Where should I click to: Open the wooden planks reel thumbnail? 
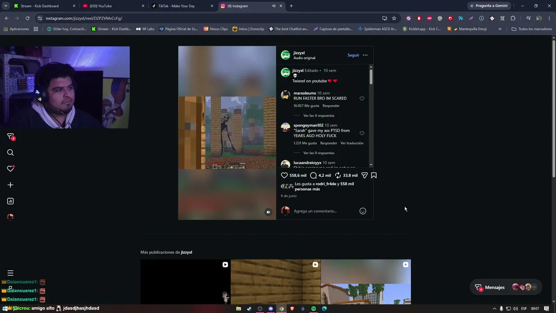coord(276,282)
